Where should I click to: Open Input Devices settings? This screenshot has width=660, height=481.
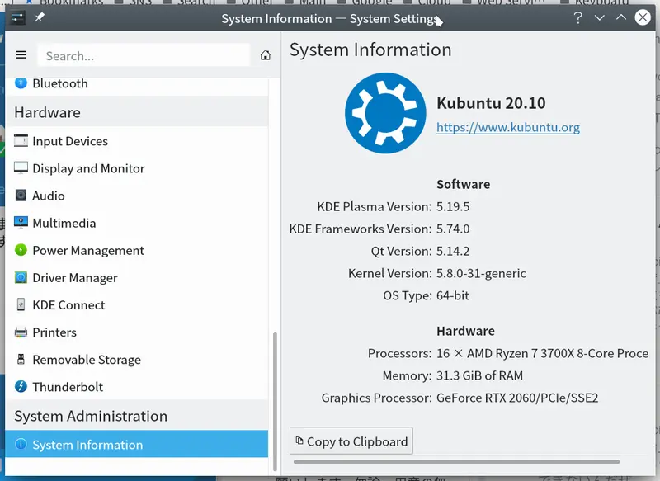[136, 141]
